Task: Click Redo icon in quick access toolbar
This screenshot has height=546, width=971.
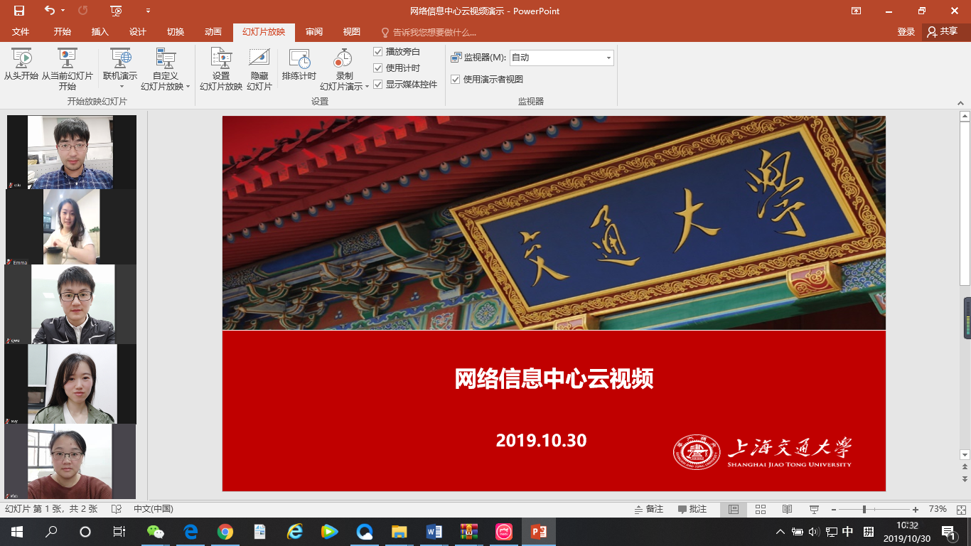Action: pyautogui.click(x=82, y=11)
